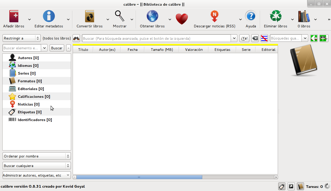Sort by the Autor(es) column header
Viewport: 331px width, 191px height.
coord(107,50)
